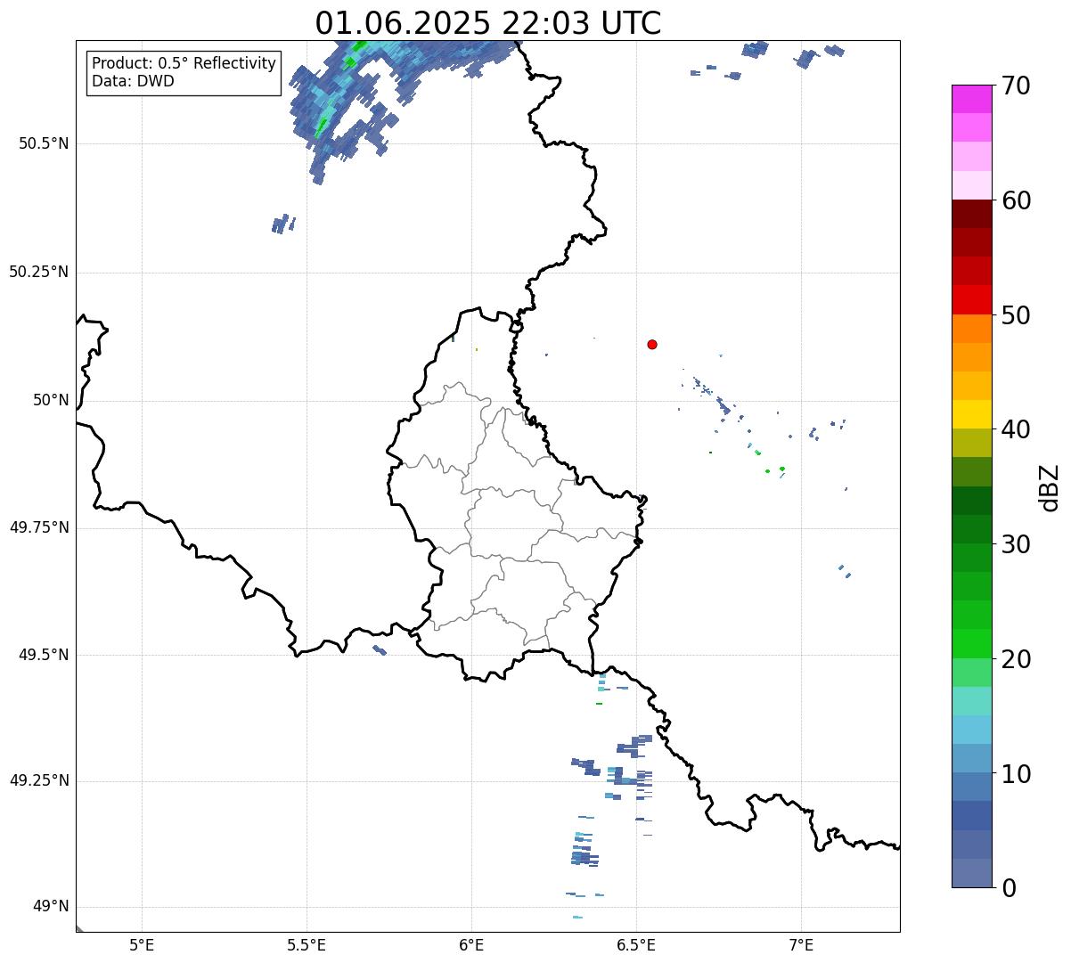The width and height of the screenshot is (1071, 963).
Task: Click the colorbar tick label 30
Action: pos(1016,544)
